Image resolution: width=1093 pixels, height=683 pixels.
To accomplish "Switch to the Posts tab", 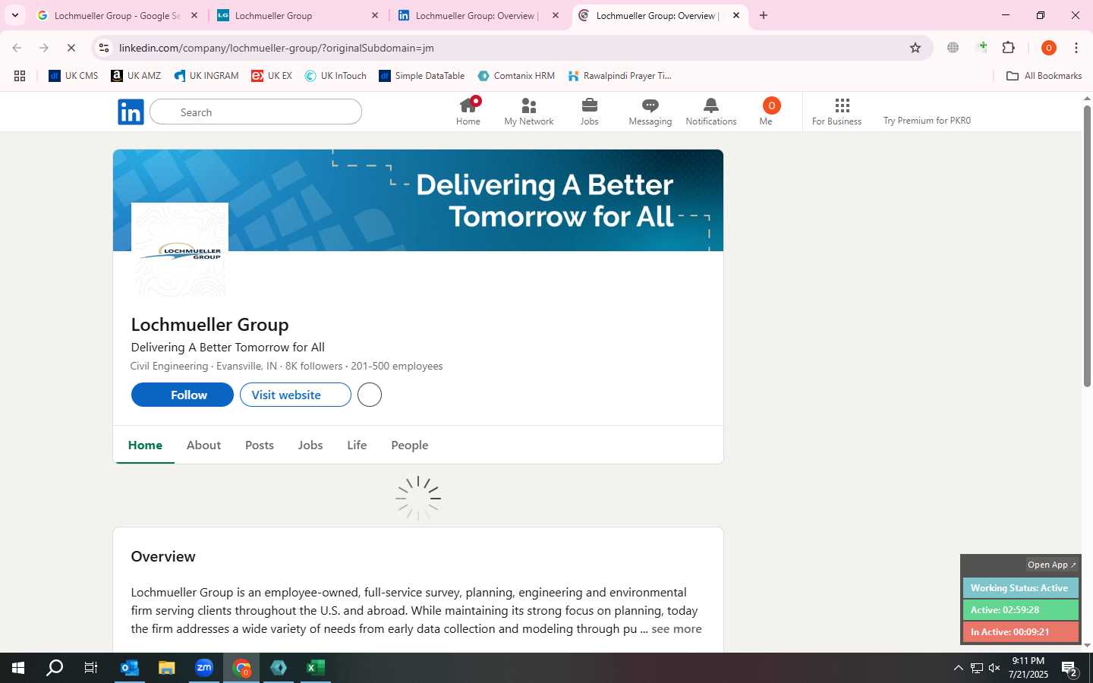I will coord(260,445).
